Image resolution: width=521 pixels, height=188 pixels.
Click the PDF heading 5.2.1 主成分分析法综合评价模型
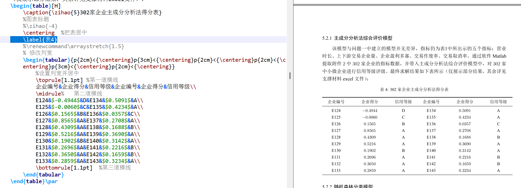coord(357,38)
